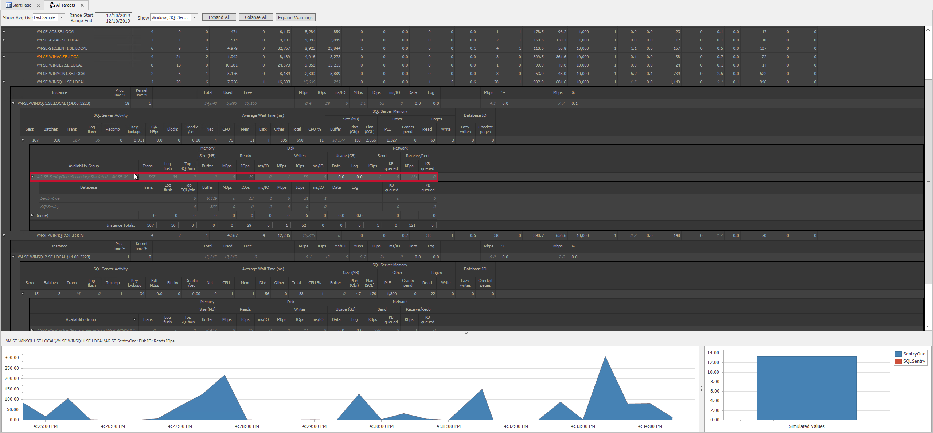Open the Show Avg Over dropdown showing Last Sample
This screenshot has height=433, width=933.
click(61, 17)
